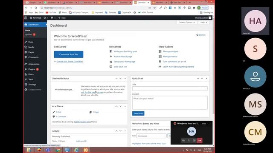This screenshot has height=153, width=273.
Task: Focus the Quick Draft Title field
Action: pyautogui.click(x=170, y=89)
